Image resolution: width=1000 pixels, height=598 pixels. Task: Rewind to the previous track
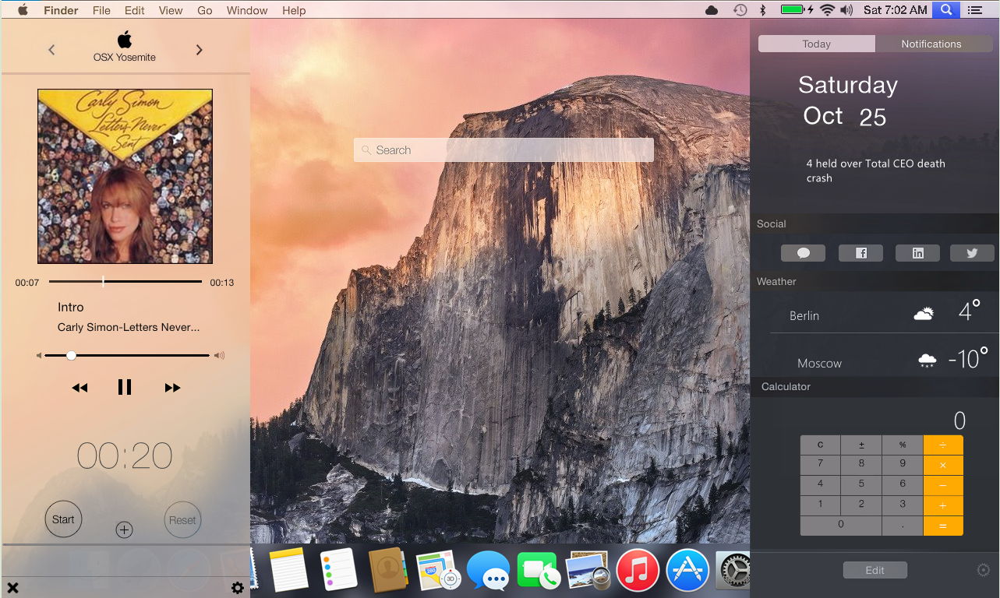(80, 388)
